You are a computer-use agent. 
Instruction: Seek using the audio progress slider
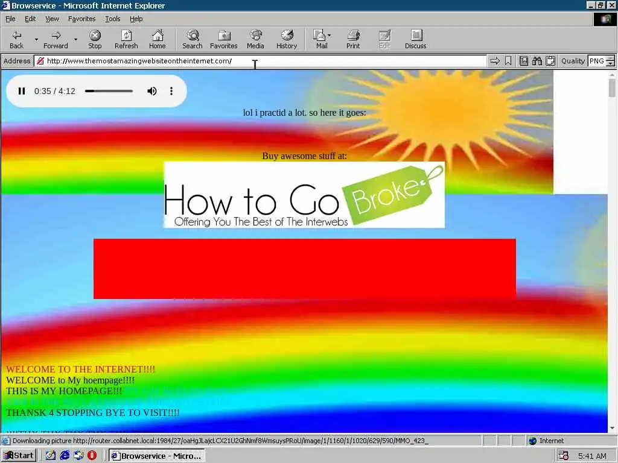point(109,91)
